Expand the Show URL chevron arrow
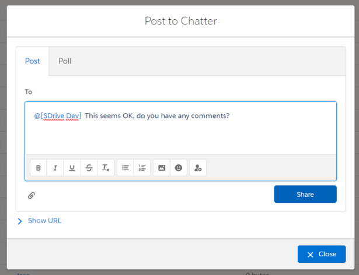 coord(20,221)
